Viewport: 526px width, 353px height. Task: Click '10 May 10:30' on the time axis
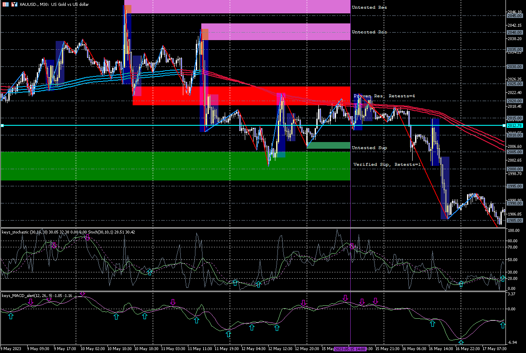(120, 348)
